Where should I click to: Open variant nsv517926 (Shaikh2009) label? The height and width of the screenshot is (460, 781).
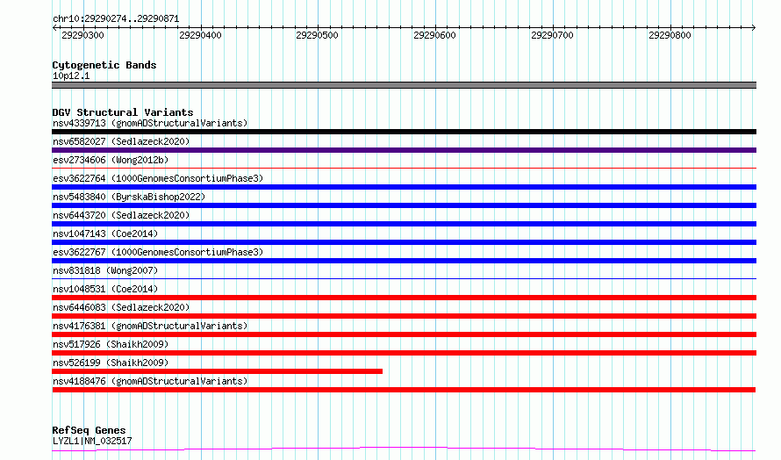111,344
